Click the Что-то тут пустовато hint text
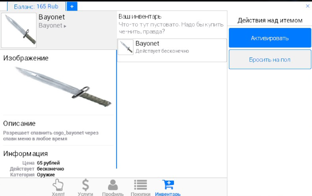312x196 pixels. tap(171, 28)
